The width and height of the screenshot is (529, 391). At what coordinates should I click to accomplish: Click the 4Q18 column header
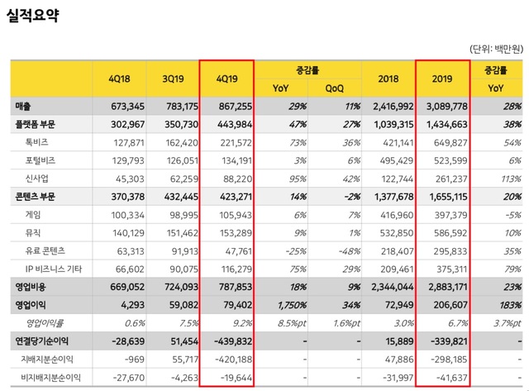[x=119, y=79]
